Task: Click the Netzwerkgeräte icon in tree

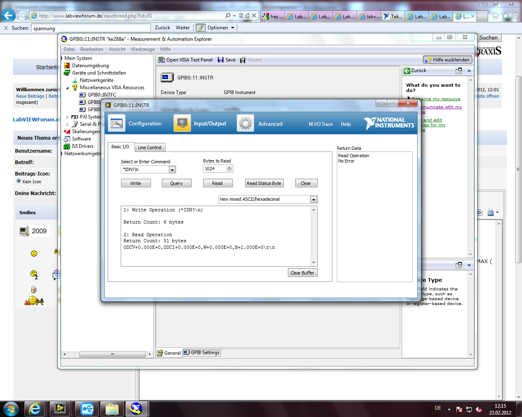Action: pos(75,80)
